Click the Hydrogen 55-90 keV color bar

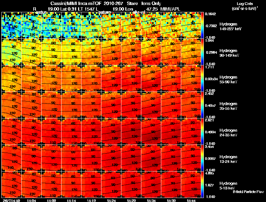point(202,79)
